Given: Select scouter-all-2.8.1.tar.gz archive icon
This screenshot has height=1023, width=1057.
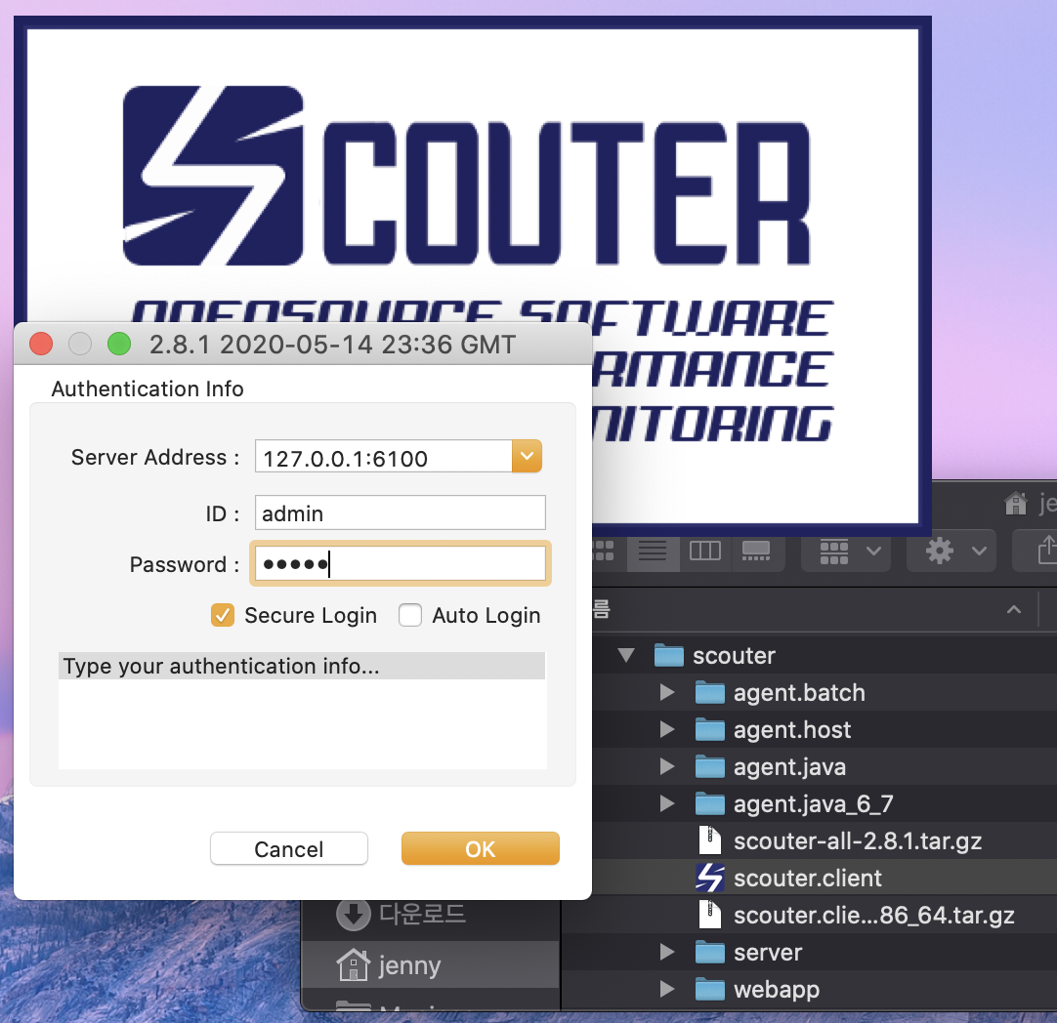Looking at the screenshot, I should click(x=710, y=840).
